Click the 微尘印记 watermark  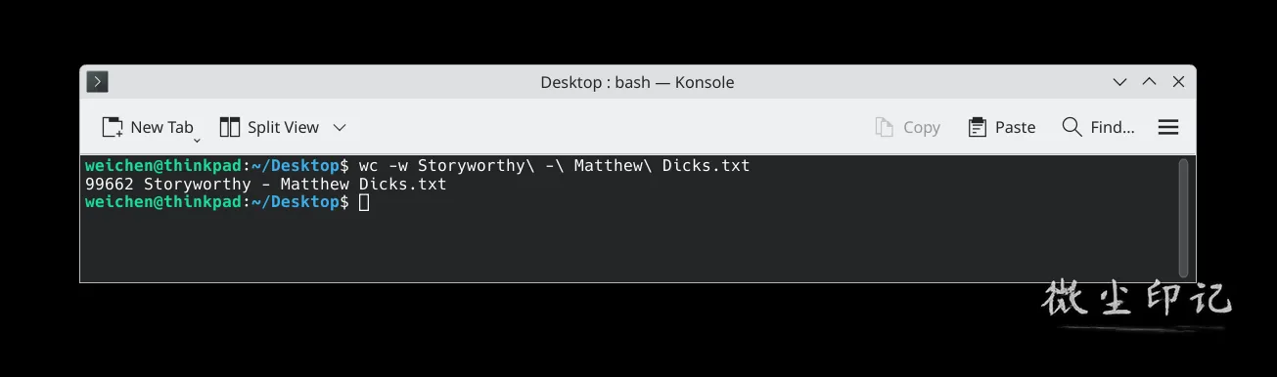[x=1135, y=298]
